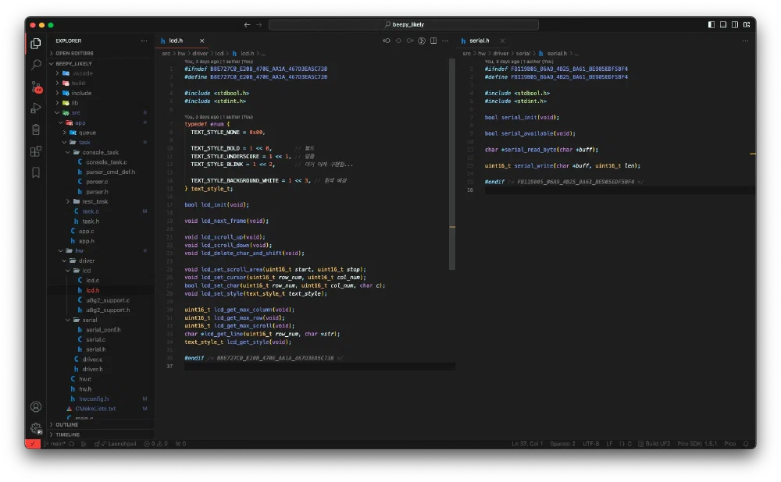Screen dimensions: 781x482
Task: Switch to the serial.h editor tab
Action: [478, 41]
